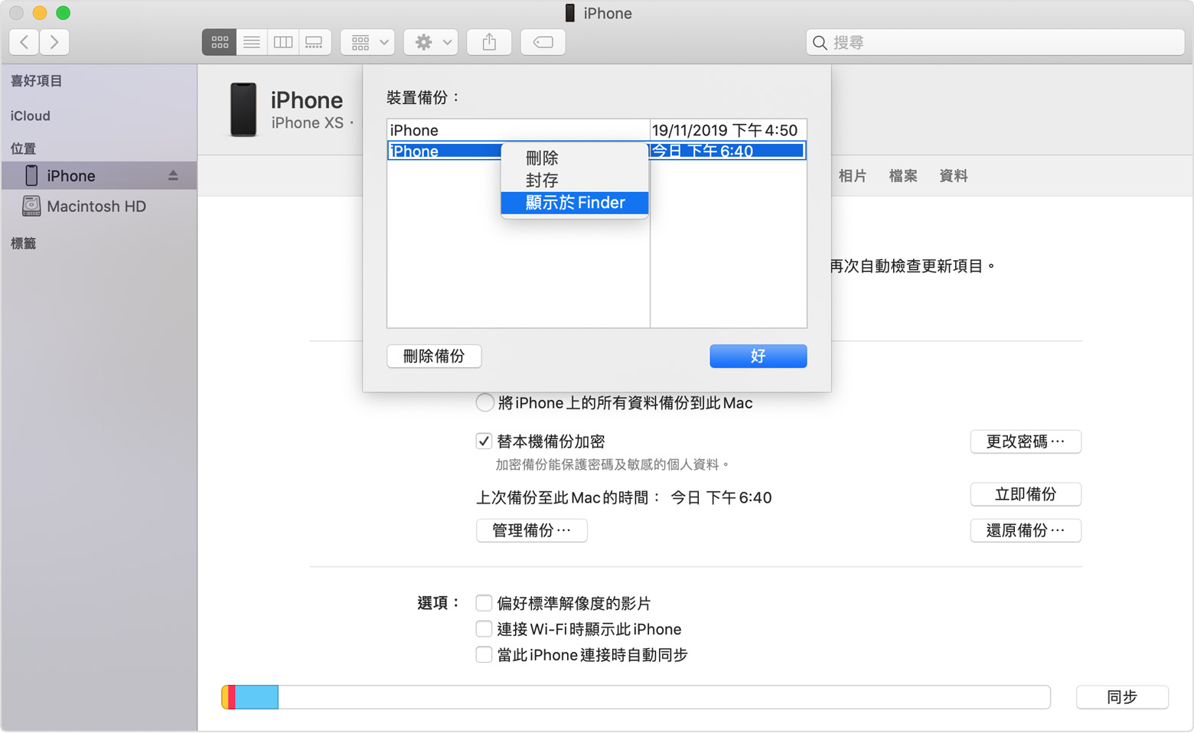Choose 顯示於 Finder from the context menu
Screen dimensions: 1194x733
tap(575, 203)
